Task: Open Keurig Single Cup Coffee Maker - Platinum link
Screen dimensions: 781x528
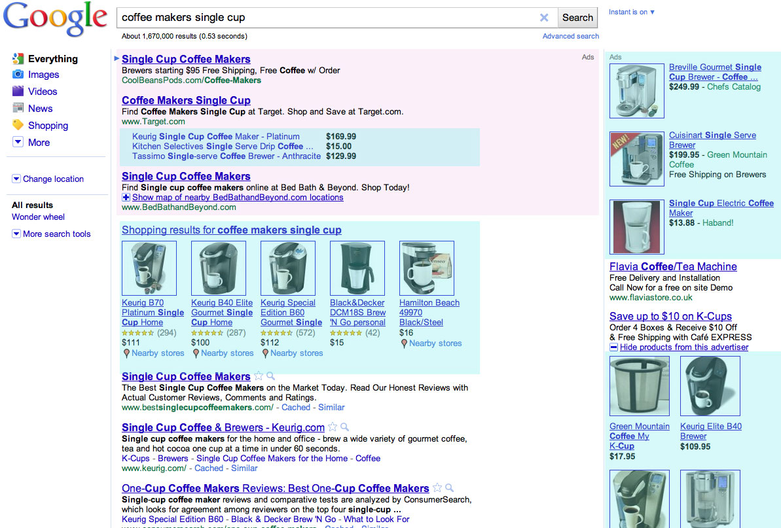Action: (x=215, y=136)
